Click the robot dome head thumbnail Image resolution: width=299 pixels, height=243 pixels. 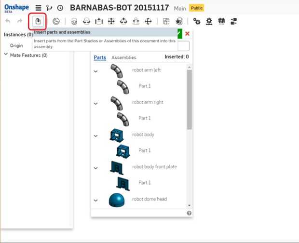pos(117,200)
